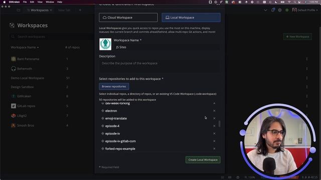Open options menu for GitLab repos row
321x180 pixels.
307,106
